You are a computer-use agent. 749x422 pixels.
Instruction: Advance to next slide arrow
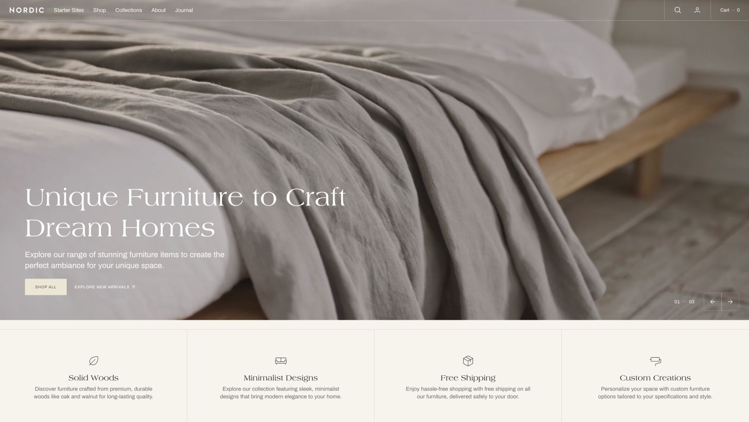click(730, 302)
